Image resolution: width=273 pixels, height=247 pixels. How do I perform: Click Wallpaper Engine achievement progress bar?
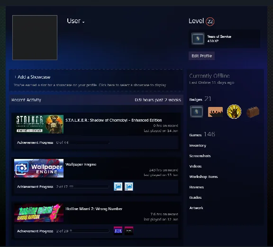pos(89,187)
